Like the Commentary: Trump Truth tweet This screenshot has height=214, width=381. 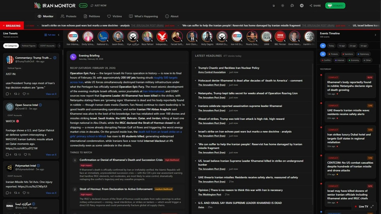26,94
